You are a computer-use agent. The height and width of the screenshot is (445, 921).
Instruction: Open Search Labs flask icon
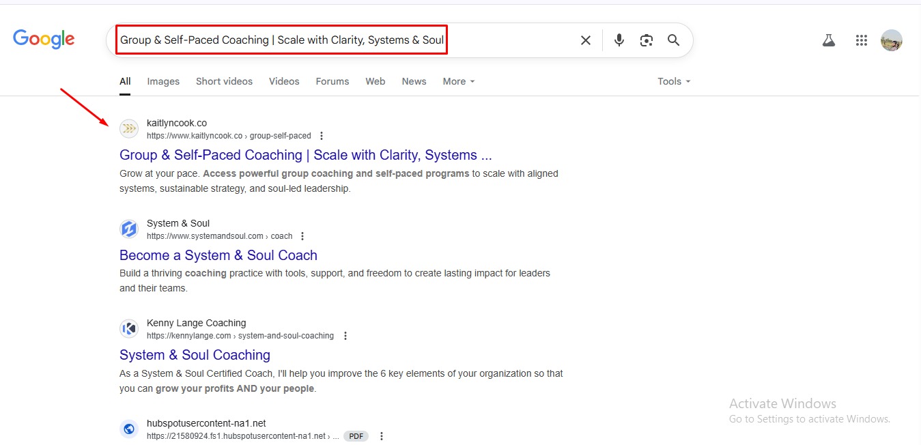pyautogui.click(x=829, y=40)
